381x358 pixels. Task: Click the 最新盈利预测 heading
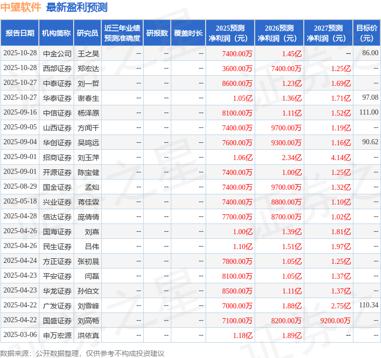coord(77,7)
